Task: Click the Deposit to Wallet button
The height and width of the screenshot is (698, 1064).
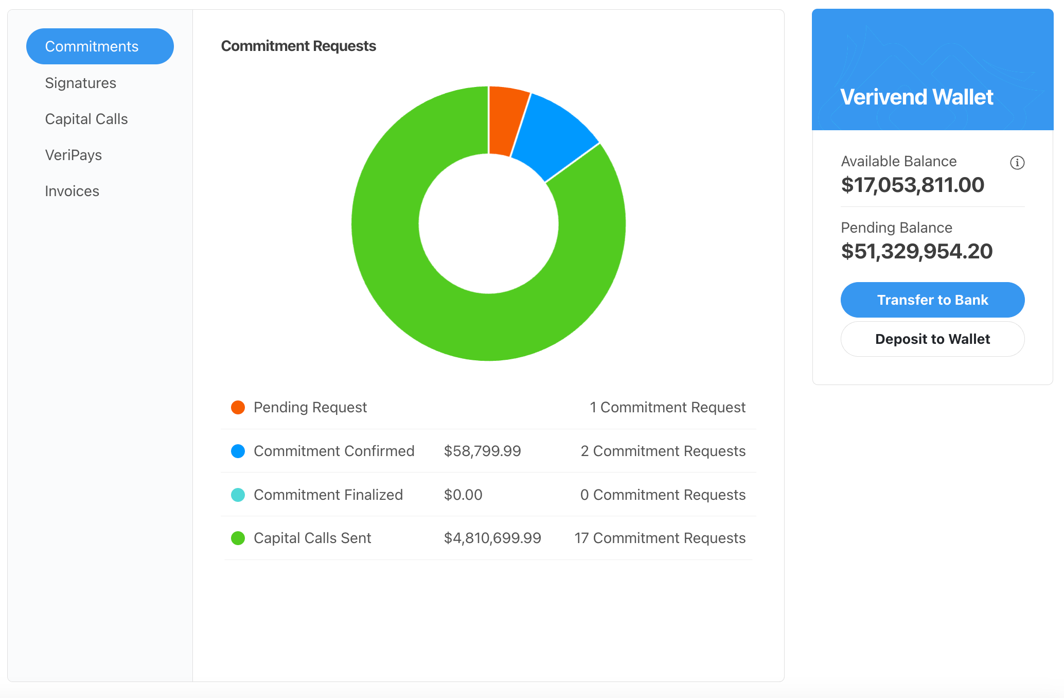Action: (x=932, y=339)
